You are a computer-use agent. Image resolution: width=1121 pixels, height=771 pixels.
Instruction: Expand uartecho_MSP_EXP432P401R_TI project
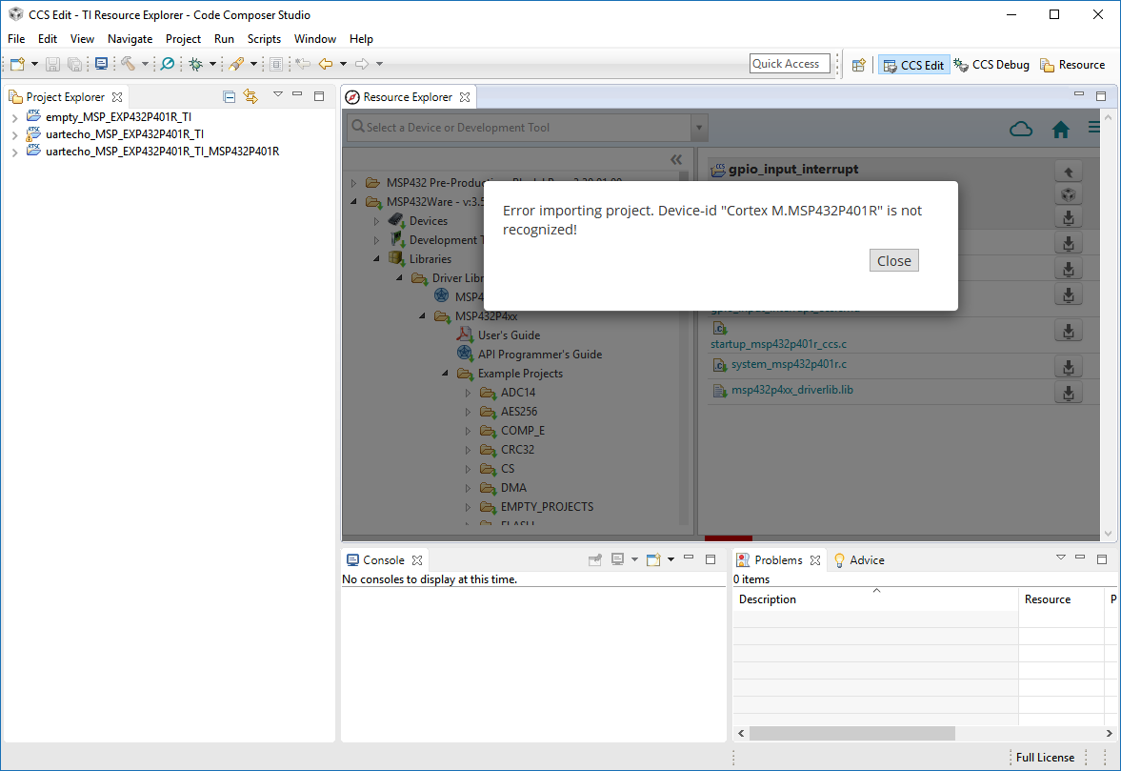coord(14,134)
